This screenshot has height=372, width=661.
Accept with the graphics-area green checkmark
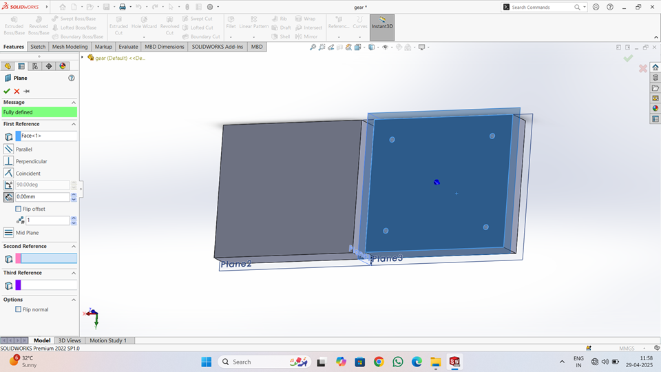[628, 58]
